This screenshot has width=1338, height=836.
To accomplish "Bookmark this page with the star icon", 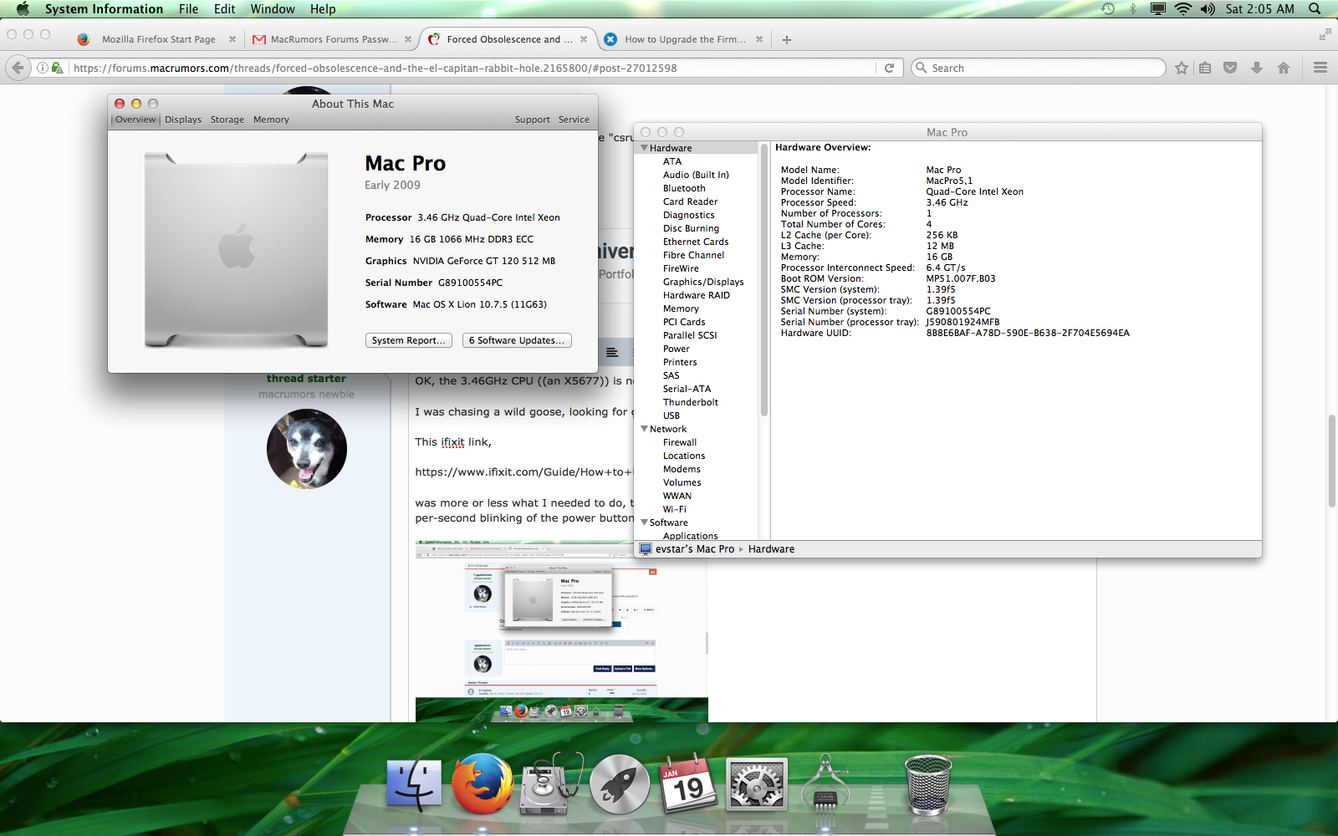I will [1181, 68].
